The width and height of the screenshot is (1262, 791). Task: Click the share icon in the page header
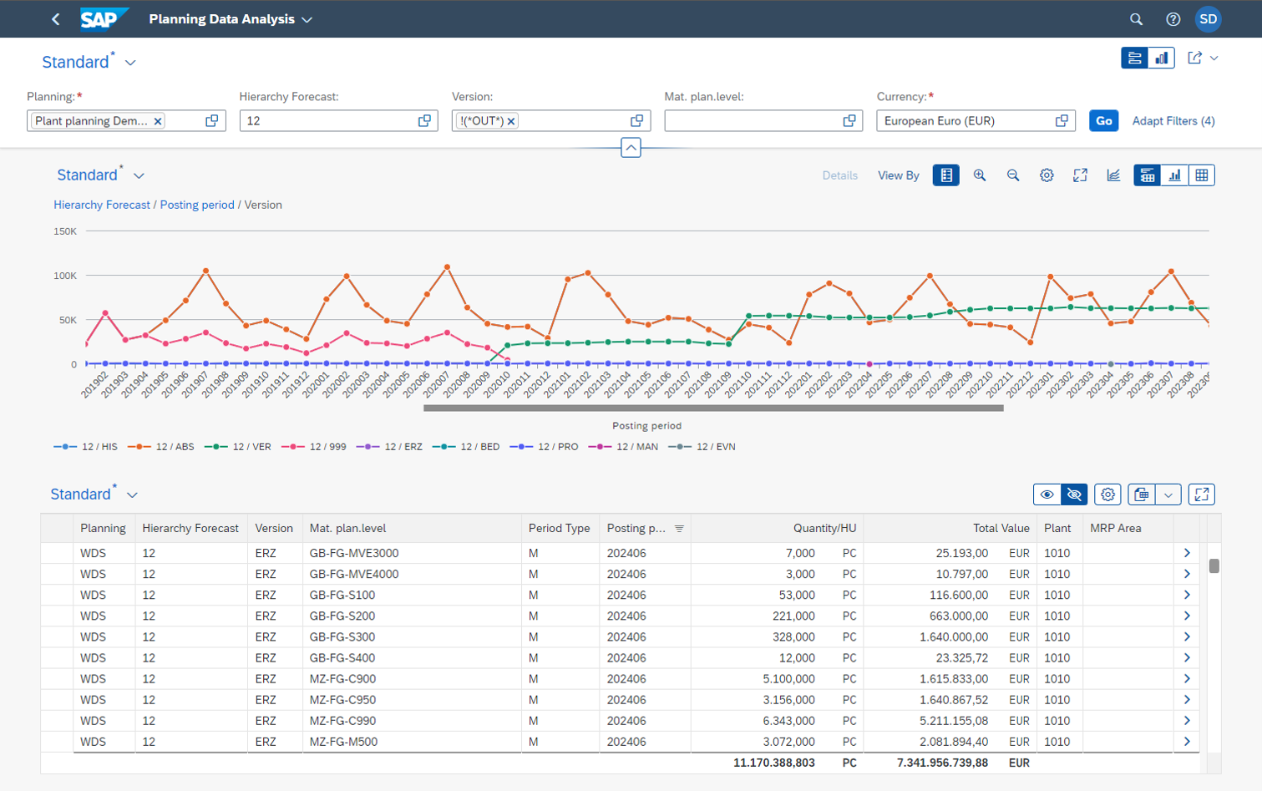1194,58
